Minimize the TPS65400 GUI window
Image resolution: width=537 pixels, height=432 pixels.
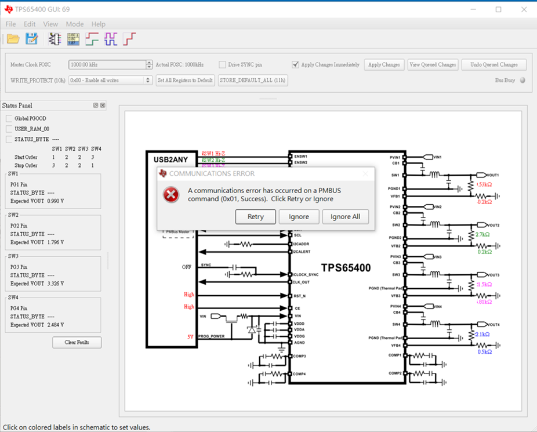pos(473,9)
